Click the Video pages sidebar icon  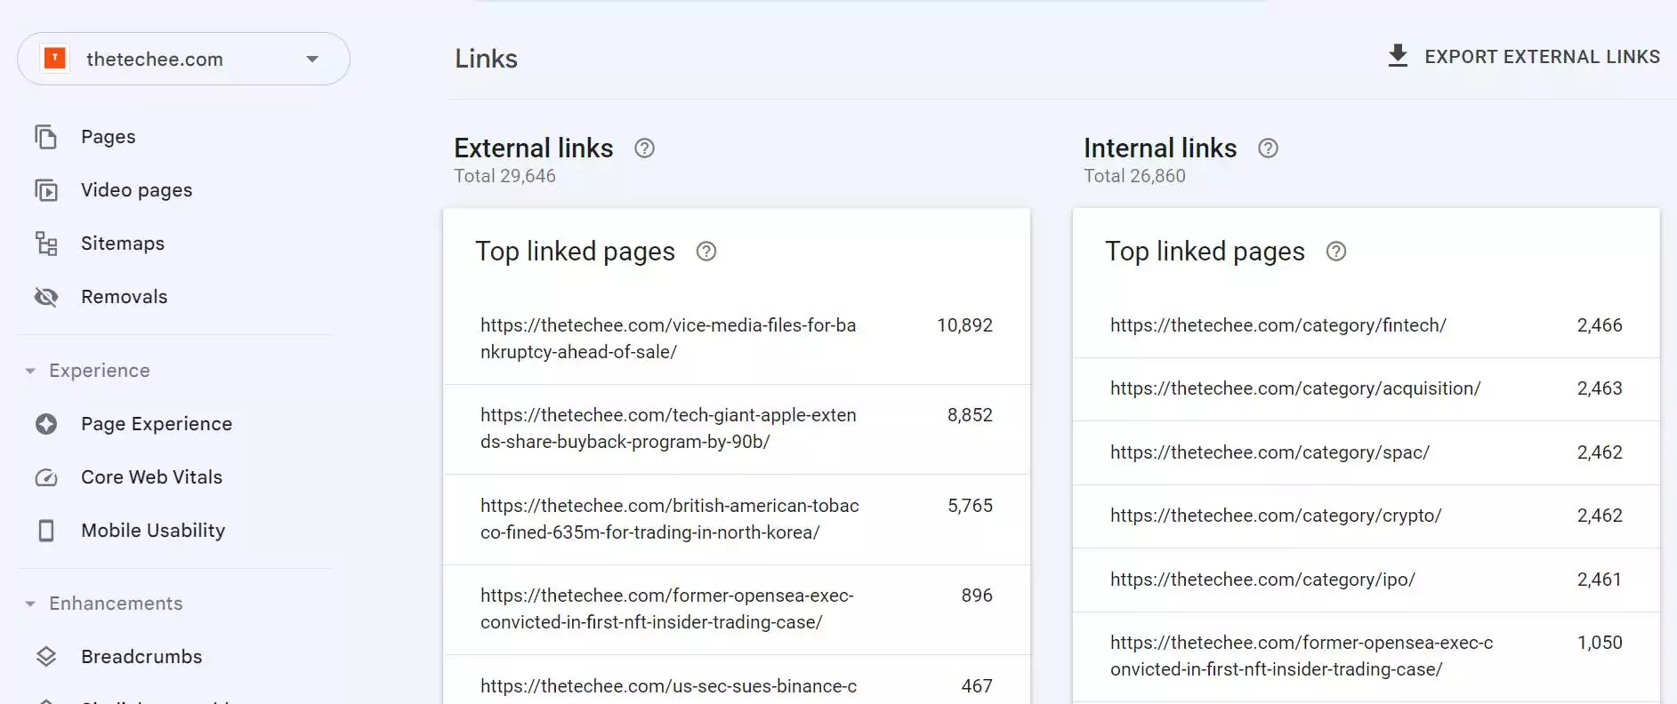pos(46,190)
